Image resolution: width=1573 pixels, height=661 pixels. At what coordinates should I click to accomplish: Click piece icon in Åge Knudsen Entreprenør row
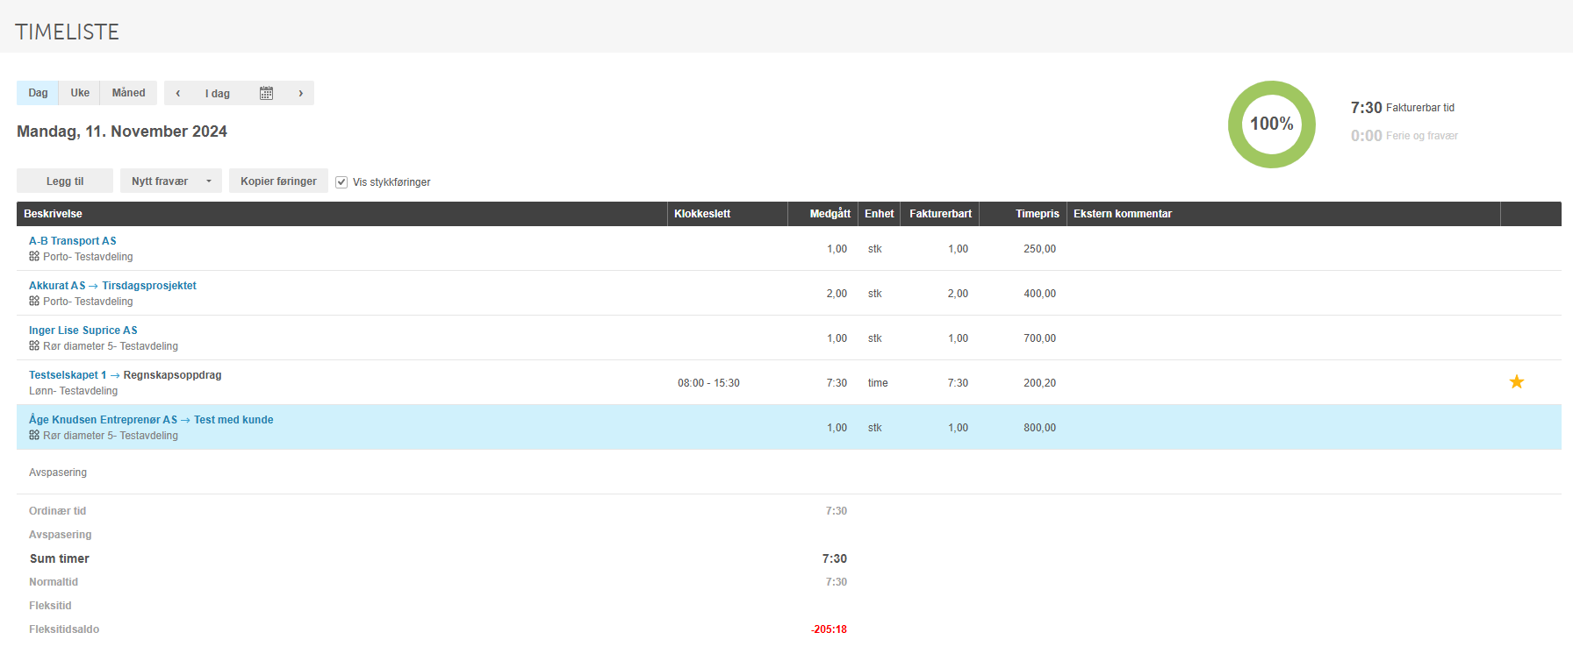pos(34,436)
